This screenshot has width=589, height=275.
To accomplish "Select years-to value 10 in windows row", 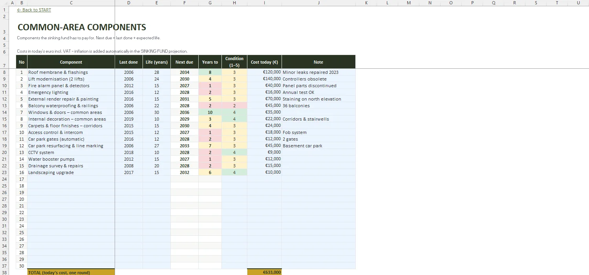I will (x=210, y=112).
